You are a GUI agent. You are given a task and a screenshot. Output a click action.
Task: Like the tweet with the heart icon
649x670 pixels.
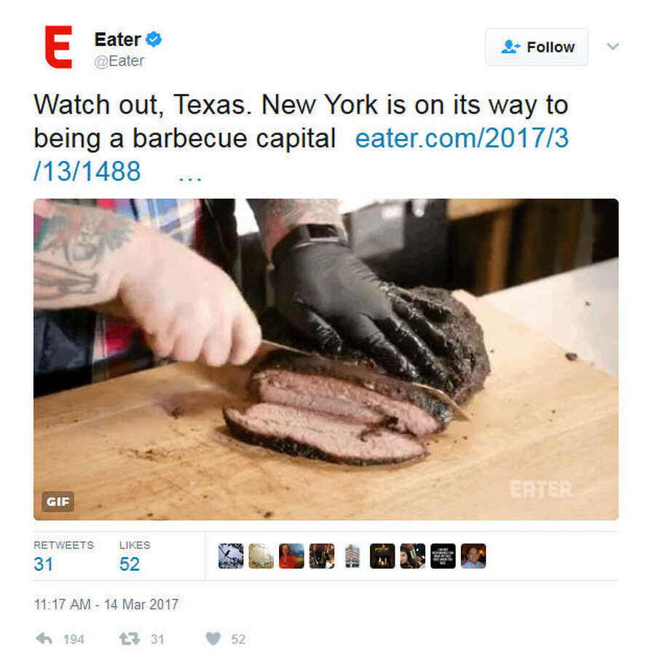tap(213, 639)
